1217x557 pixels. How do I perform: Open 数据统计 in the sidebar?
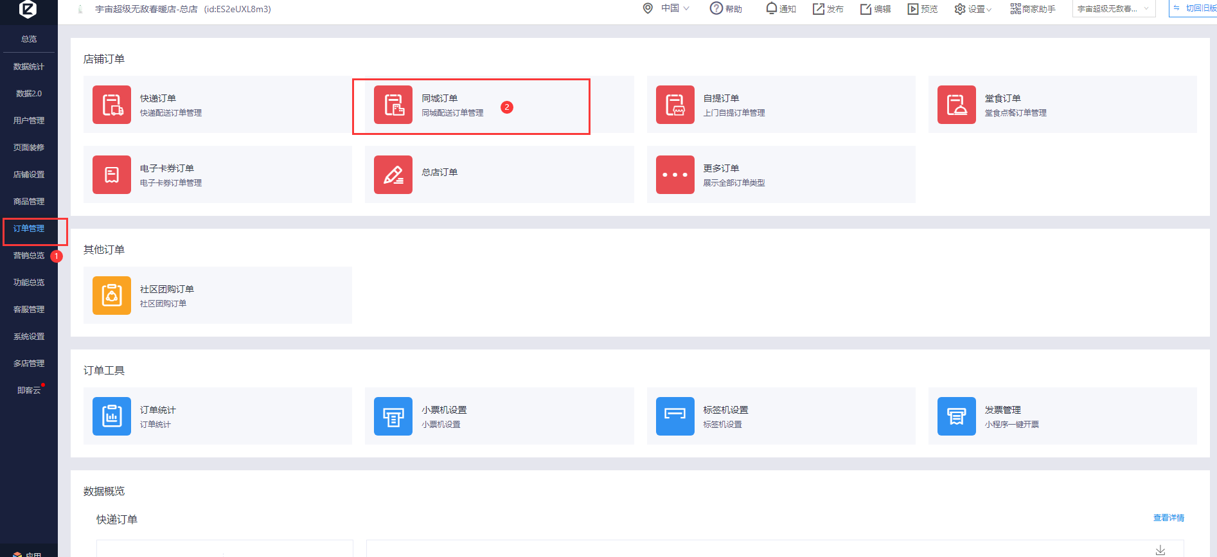point(29,67)
